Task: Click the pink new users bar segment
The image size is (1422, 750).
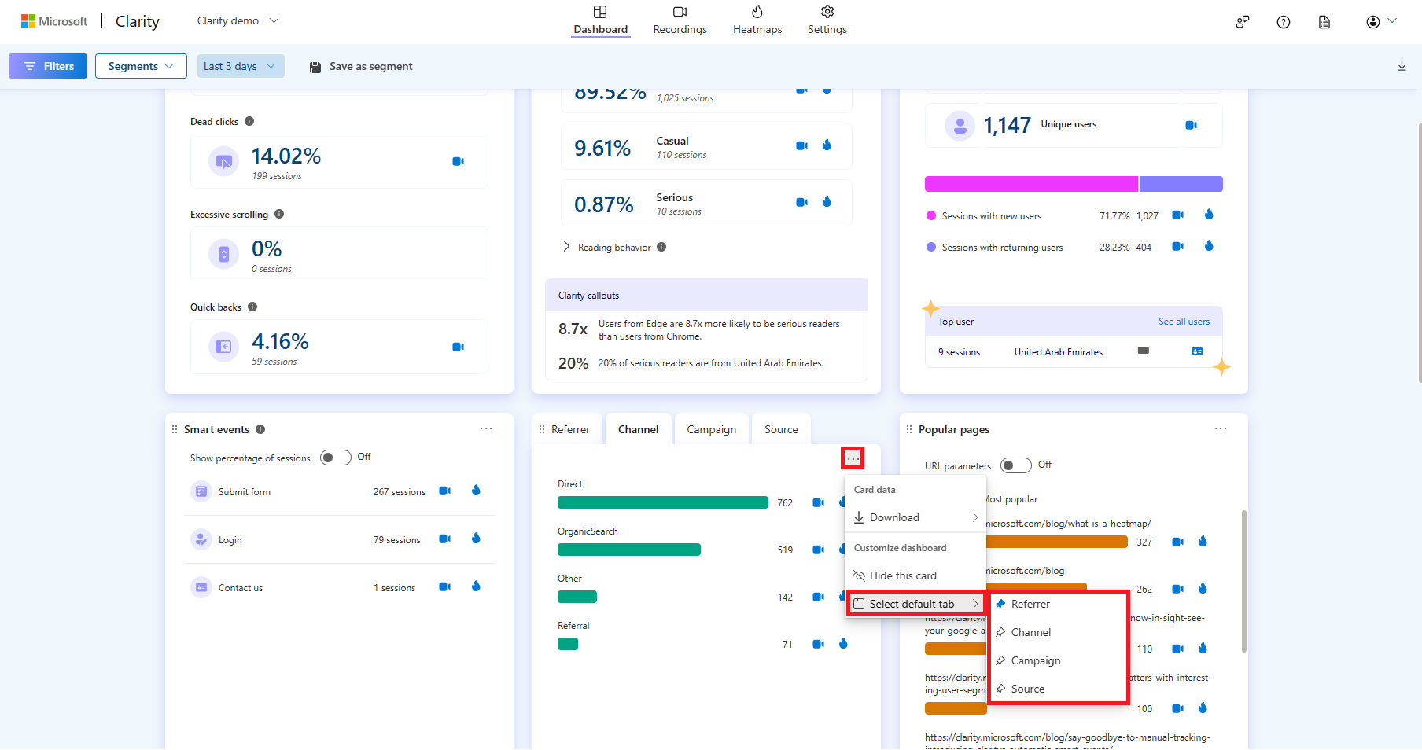Action: click(x=1031, y=184)
